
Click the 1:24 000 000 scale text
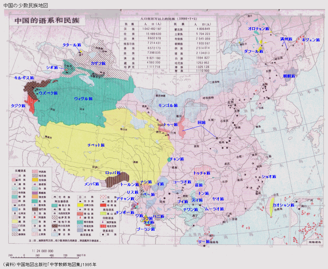(42, 251)
